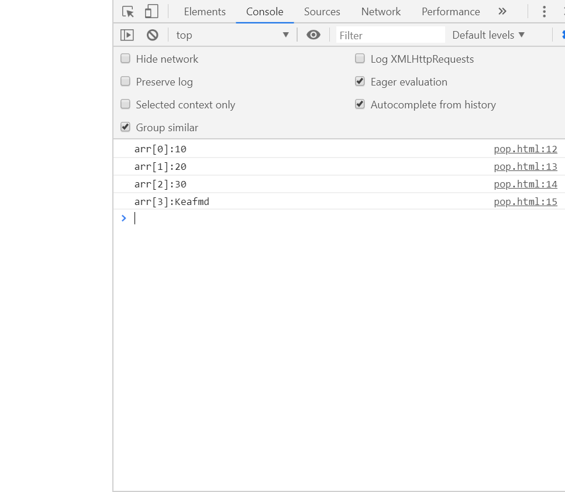Open the DevTools three-dot menu

click(544, 12)
